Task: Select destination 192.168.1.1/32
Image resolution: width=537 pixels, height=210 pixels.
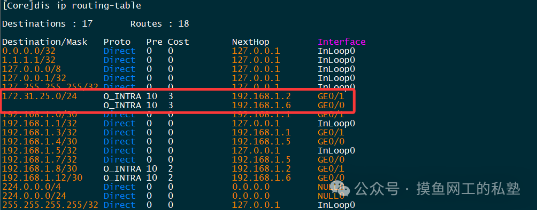Action: pyautogui.click(x=40, y=124)
